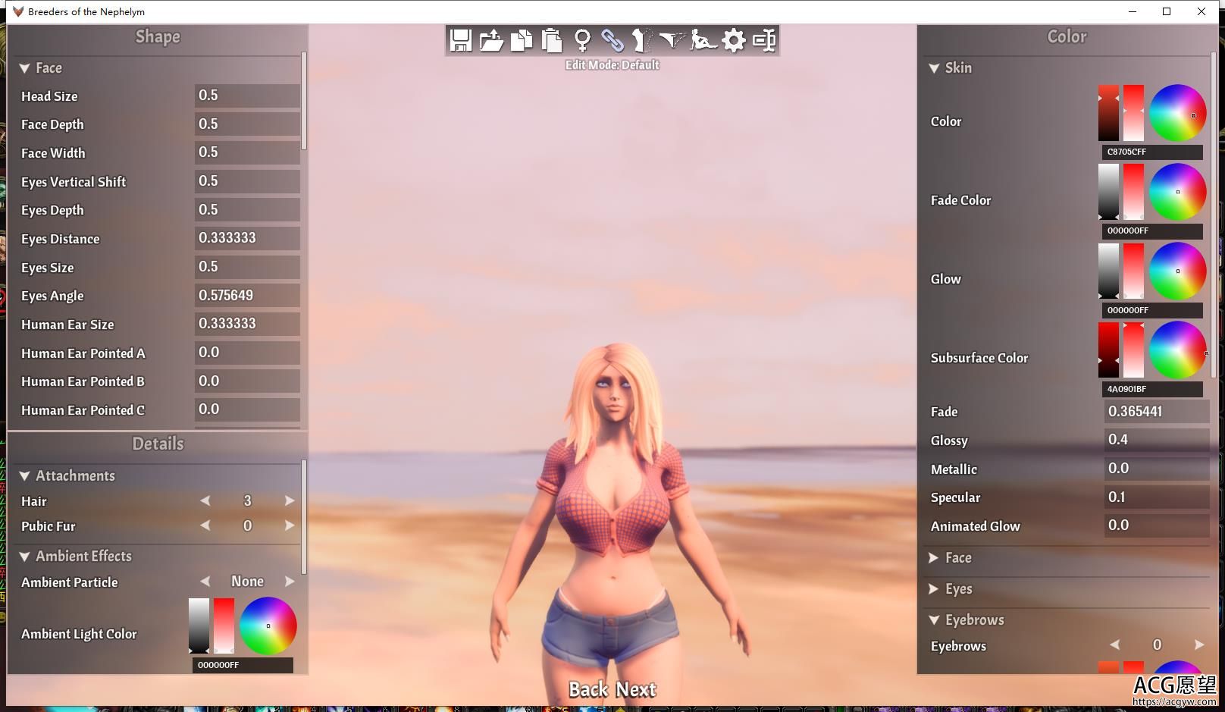Viewport: 1225px width, 712px height.
Task: Click the Human Ear Pointed B value
Action: tap(247, 381)
